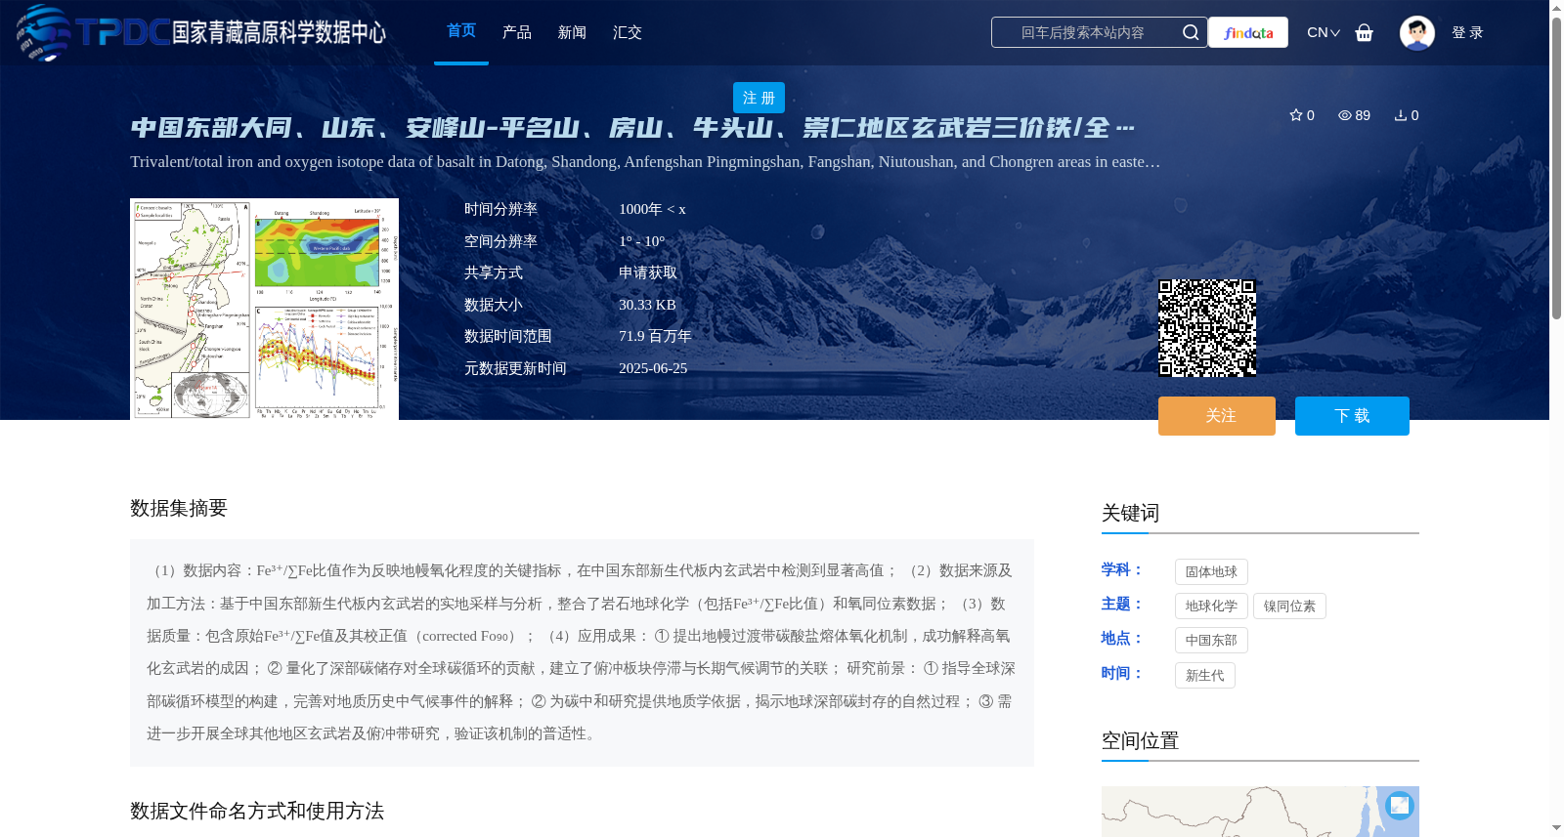This screenshot has height=837, width=1564.
Task: Click the scrollbar down arrow
Action: pos(1556,828)
